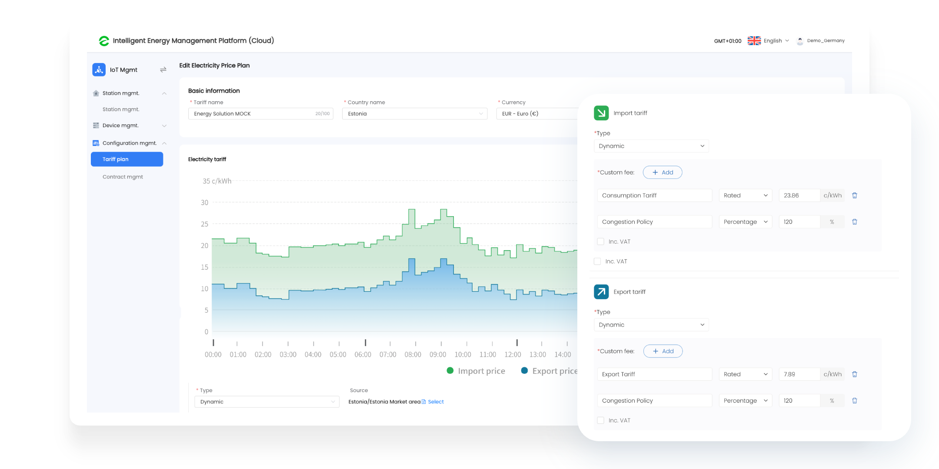Add an export tariff custom fee
This screenshot has height=469, width=939.
pos(663,351)
